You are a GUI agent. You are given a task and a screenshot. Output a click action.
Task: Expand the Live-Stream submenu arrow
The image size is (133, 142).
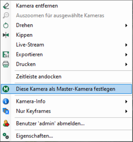click(126, 45)
